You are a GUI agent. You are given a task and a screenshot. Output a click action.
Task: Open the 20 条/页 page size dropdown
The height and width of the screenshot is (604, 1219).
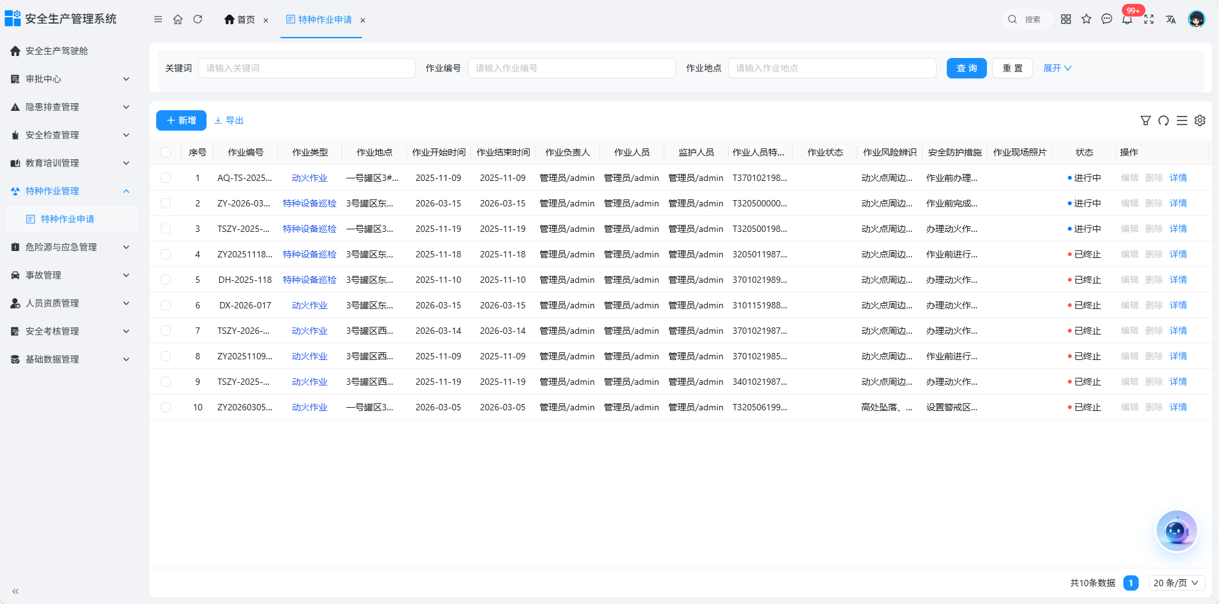1177,583
